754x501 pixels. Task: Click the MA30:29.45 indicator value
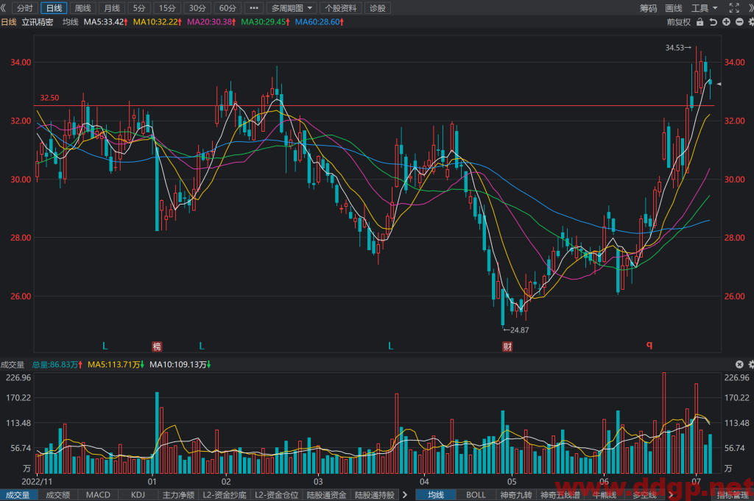coord(265,22)
